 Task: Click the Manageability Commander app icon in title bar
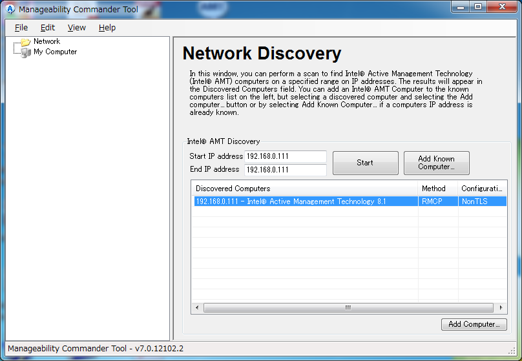click(x=10, y=9)
